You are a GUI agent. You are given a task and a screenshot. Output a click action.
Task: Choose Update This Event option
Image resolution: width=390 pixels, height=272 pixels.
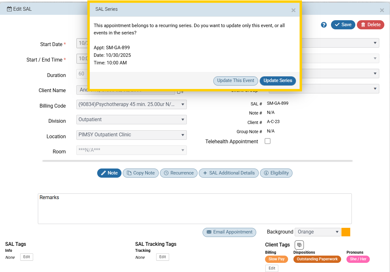point(235,81)
